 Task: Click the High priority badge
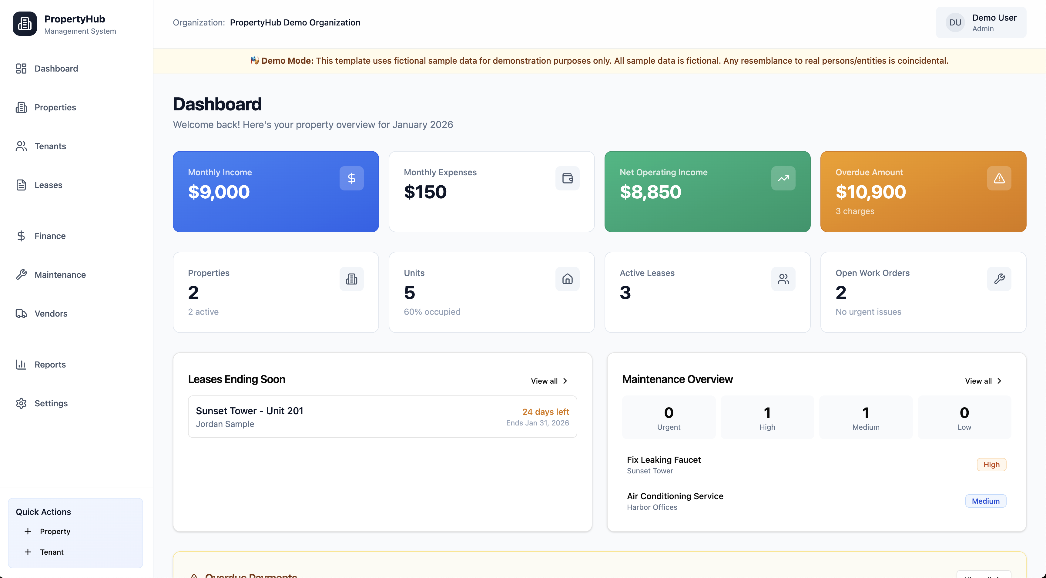[991, 465]
